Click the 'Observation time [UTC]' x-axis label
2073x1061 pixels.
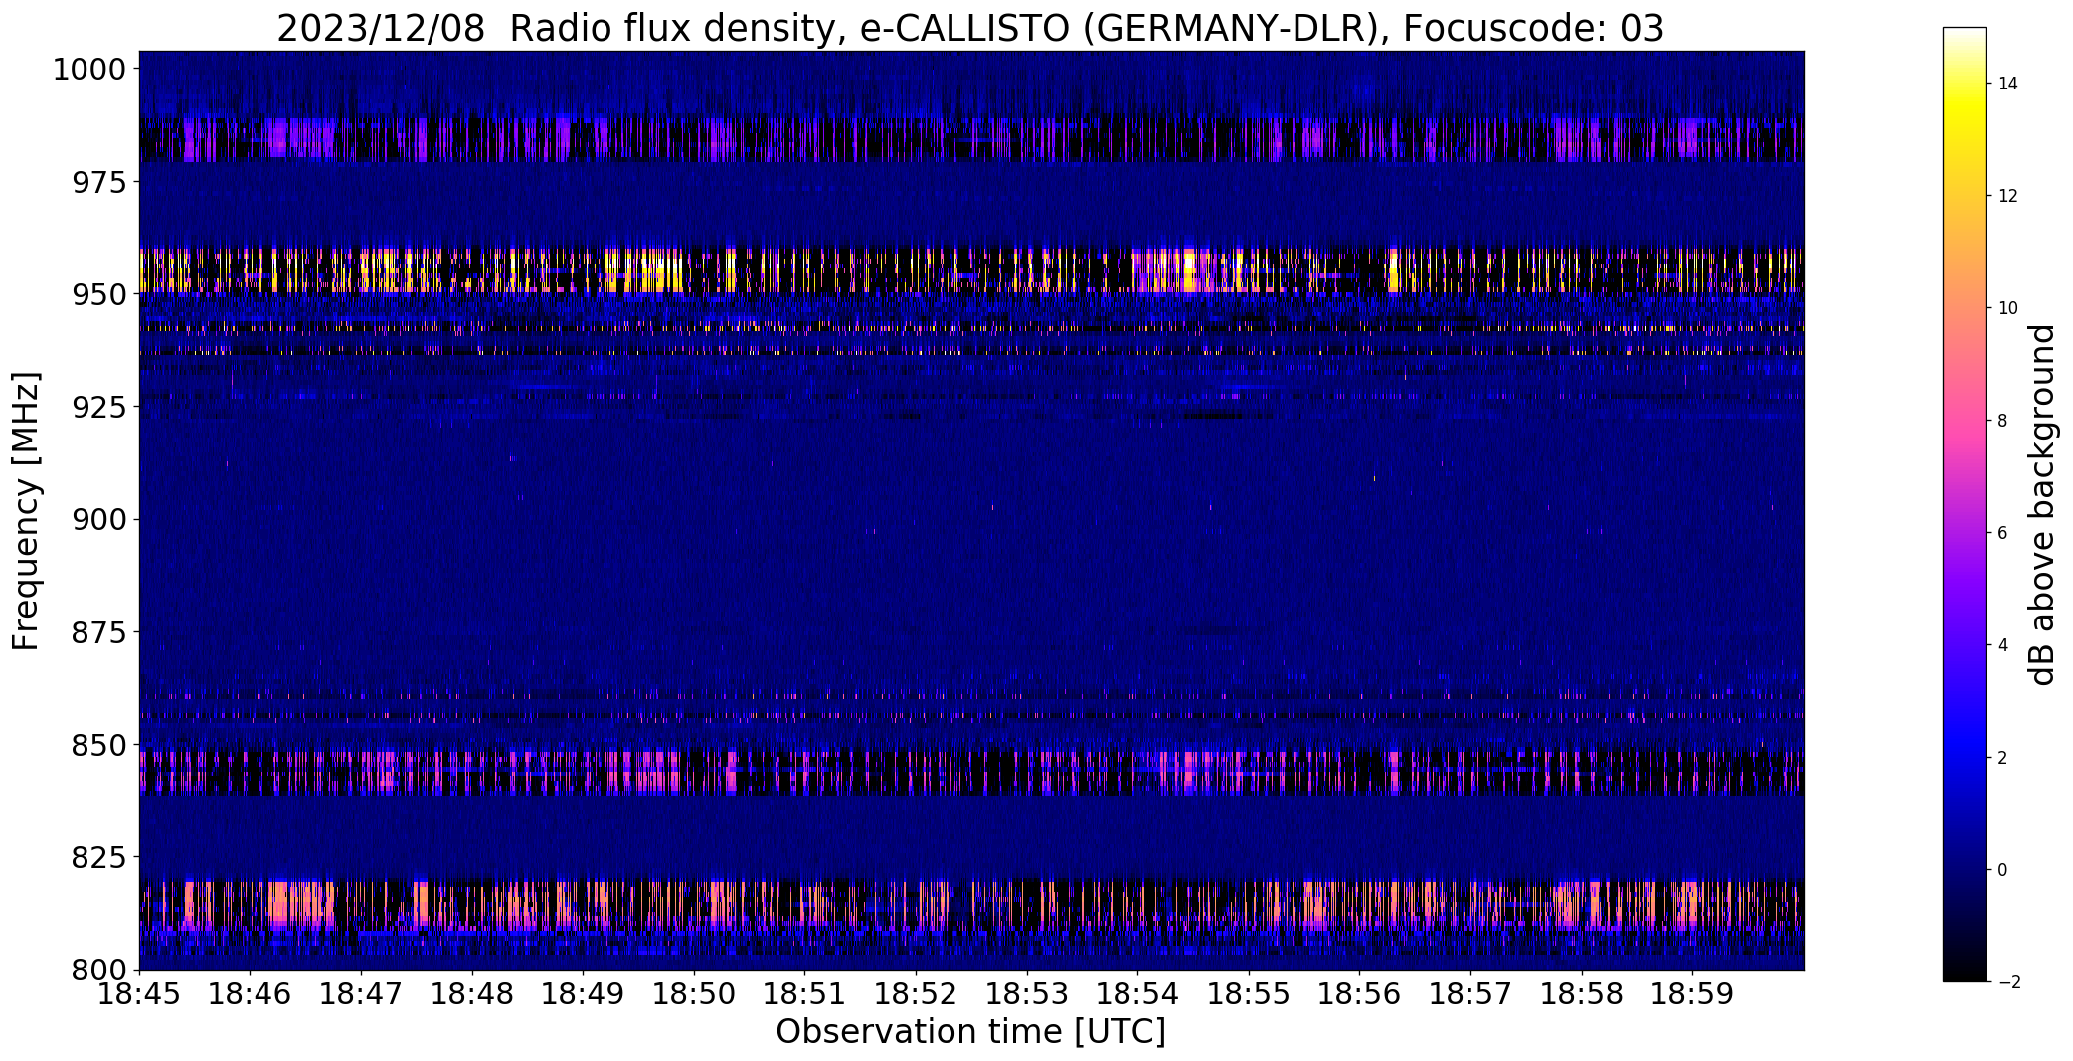(970, 1032)
